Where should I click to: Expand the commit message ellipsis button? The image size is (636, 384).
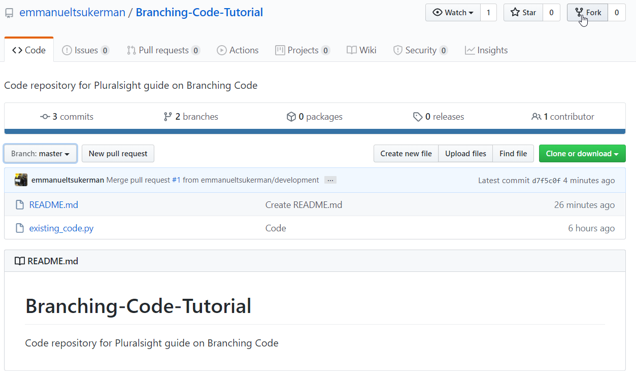(x=330, y=180)
